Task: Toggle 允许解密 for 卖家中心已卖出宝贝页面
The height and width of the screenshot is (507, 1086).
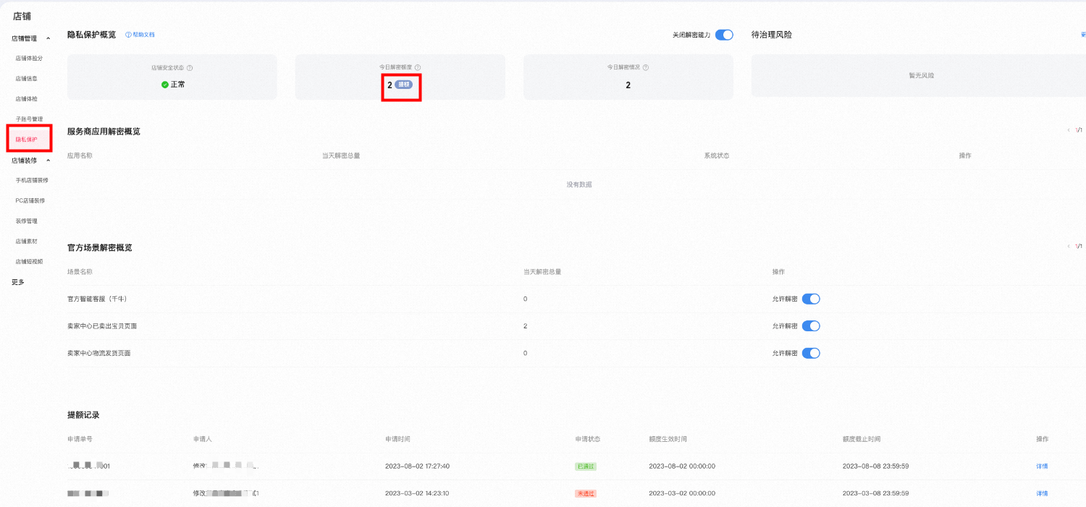Action: 811,325
